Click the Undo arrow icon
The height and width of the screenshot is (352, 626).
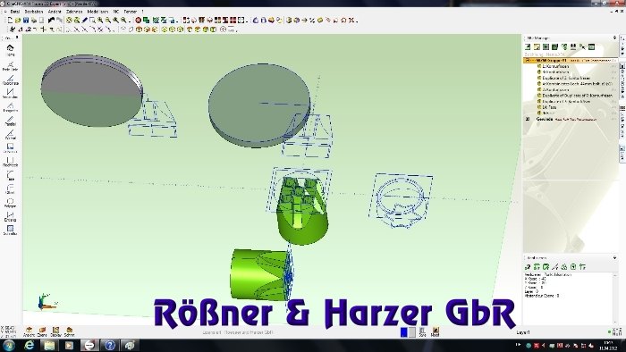pos(51,20)
